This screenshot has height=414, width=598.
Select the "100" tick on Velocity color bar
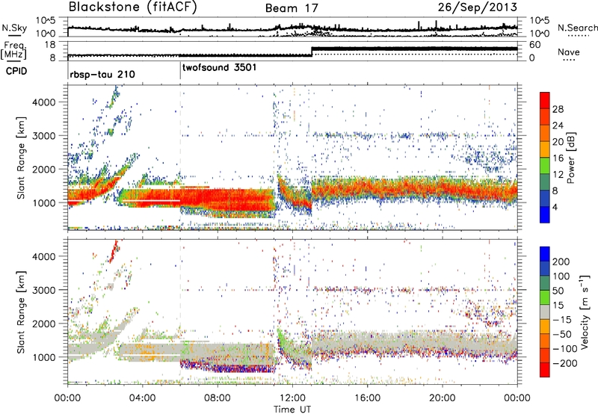(x=561, y=276)
